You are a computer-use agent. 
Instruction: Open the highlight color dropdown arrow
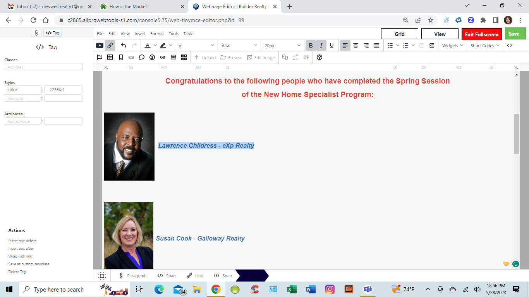(171, 46)
